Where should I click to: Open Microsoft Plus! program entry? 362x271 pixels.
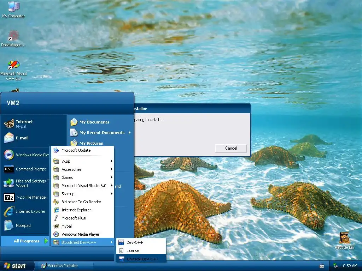83,218
